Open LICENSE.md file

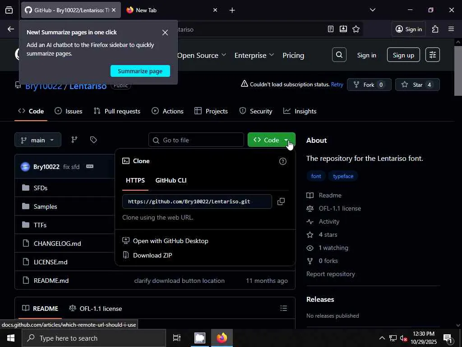coord(51,262)
